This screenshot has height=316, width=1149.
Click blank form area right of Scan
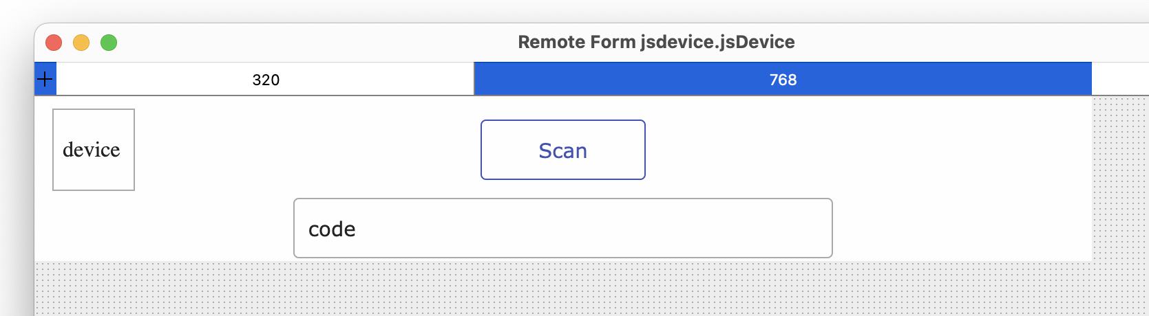(867, 150)
